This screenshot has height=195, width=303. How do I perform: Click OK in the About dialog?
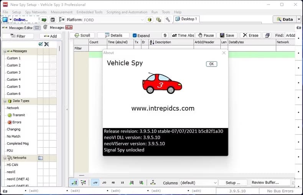tap(211, 64)
